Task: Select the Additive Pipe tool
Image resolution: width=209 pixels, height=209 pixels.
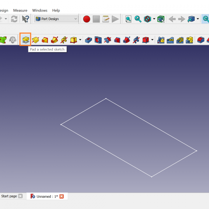Action: [x=54, y=40]
